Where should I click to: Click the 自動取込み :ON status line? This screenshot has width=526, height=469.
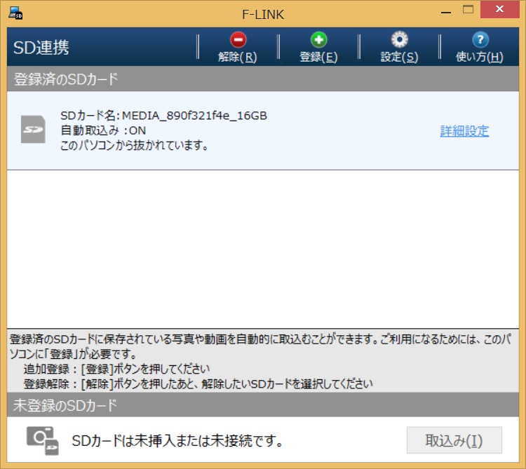click(103, 130)
